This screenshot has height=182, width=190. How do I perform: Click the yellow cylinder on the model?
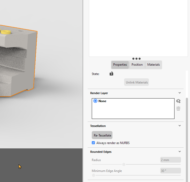6,32
